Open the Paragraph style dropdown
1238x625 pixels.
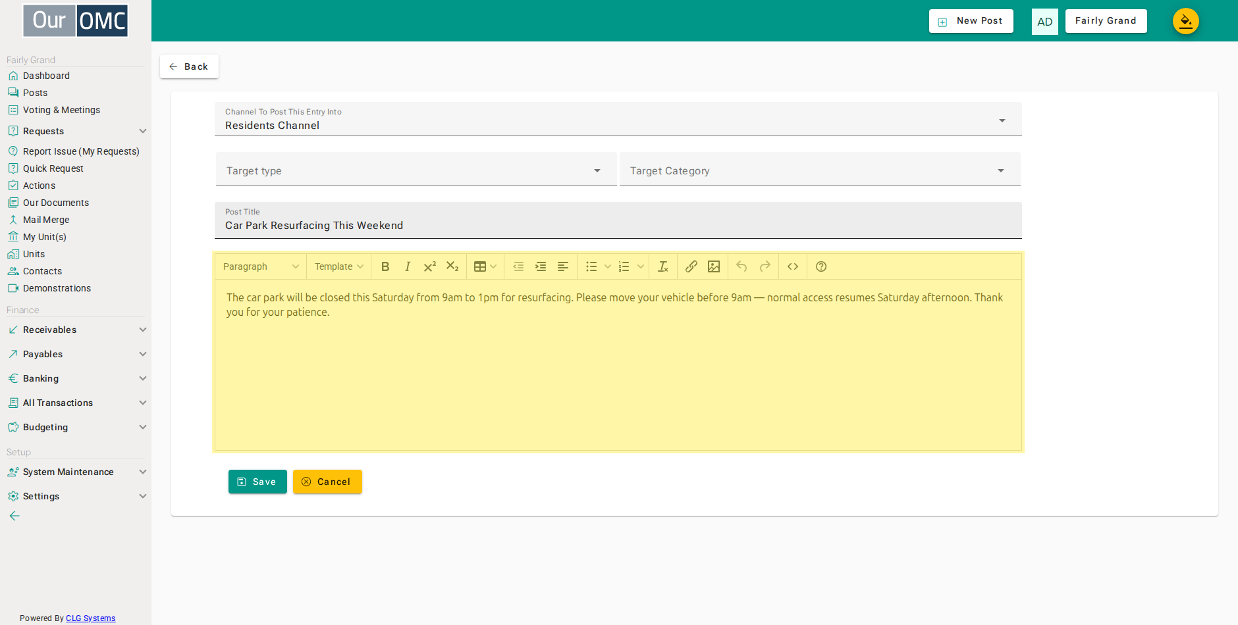[x=261, y=266]
